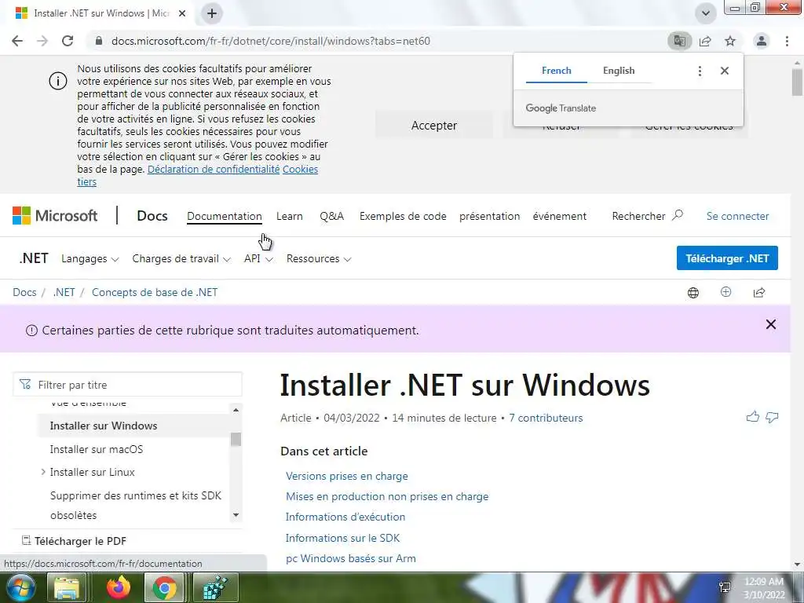The height and width of the screenshot is (603, 804).
Task: Close the Installer .NET sur Windows tab
Action: tap(182, 13)
